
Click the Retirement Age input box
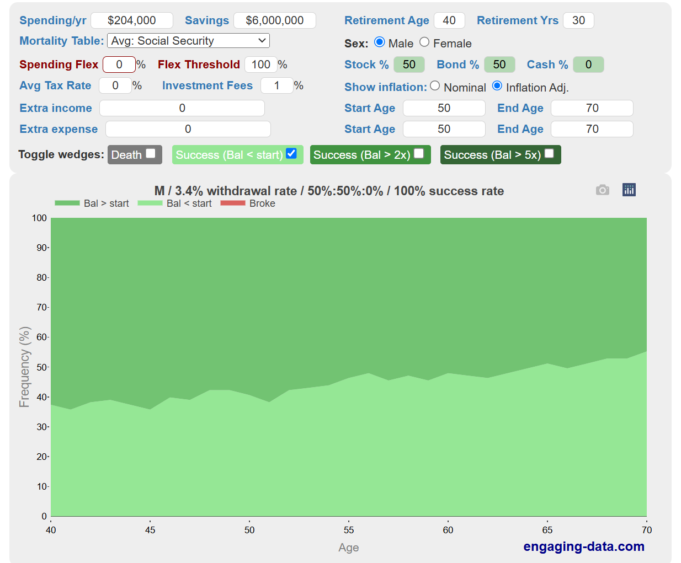tap(449, 20)
